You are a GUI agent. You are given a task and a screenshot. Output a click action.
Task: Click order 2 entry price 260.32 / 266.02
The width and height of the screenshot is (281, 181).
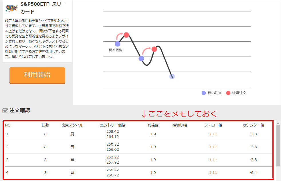point(112,147)
